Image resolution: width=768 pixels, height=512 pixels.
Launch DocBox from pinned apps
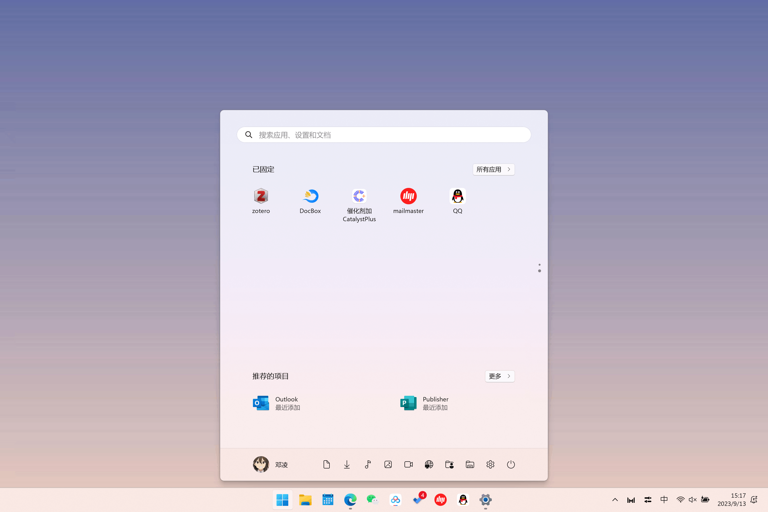pos(310,196)
